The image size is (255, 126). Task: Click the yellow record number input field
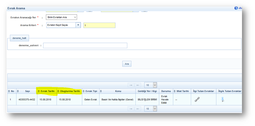point(99,25)
